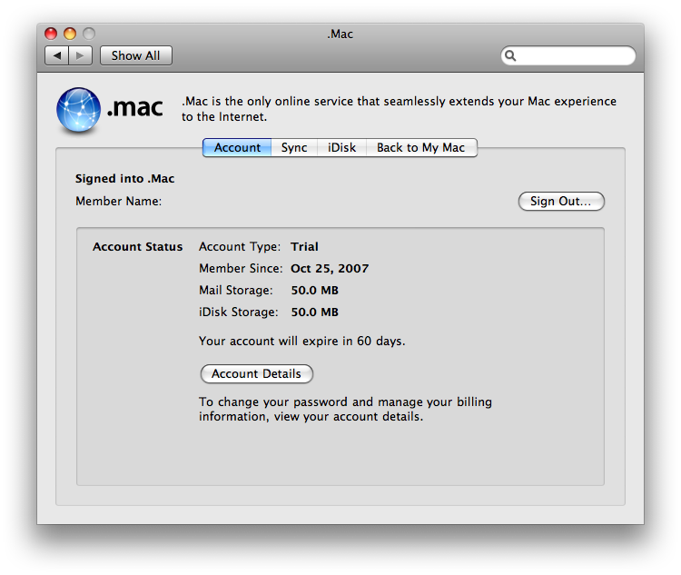
Task: Click the '.mac' logo text
Action: (x=135, y=108)
